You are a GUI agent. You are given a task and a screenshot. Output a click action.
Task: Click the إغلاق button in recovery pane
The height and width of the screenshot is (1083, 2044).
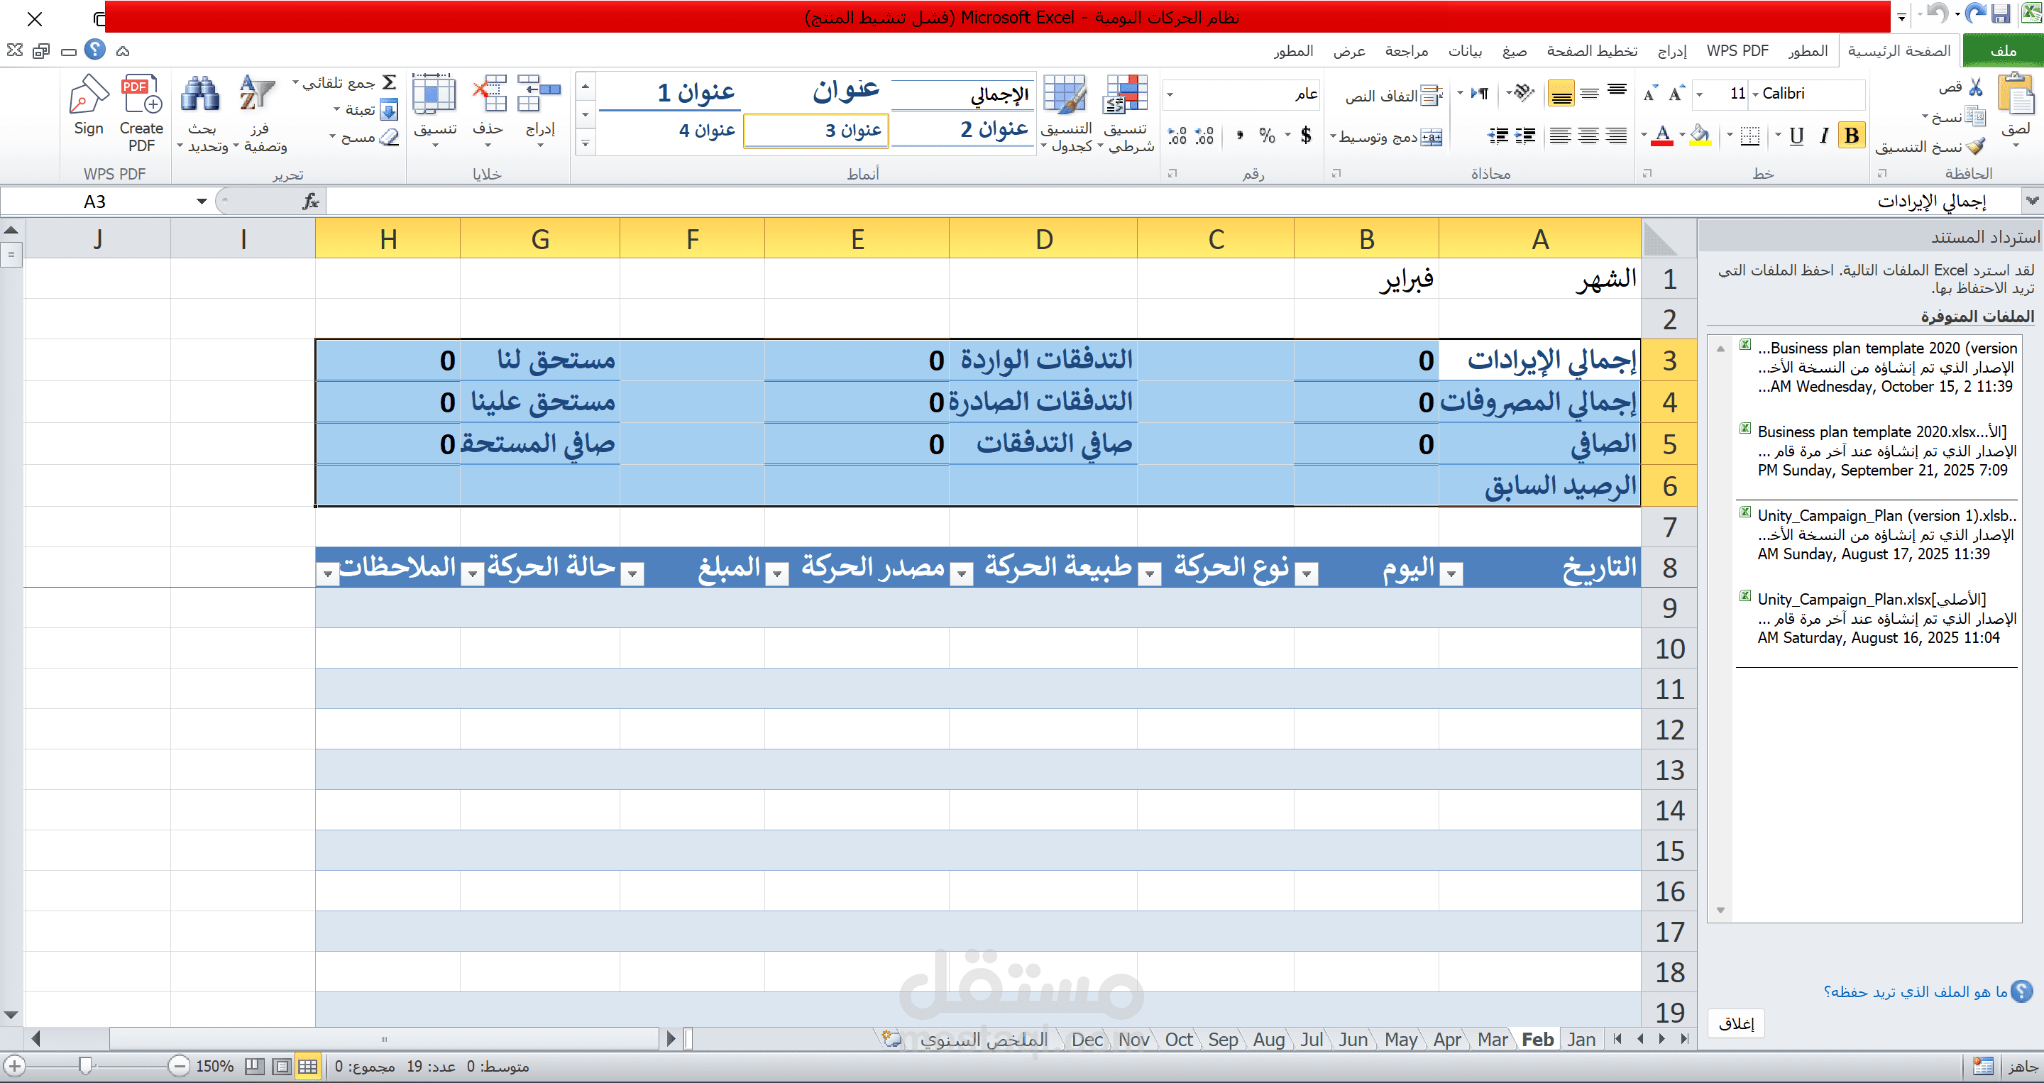(x=1735, y=1023)
